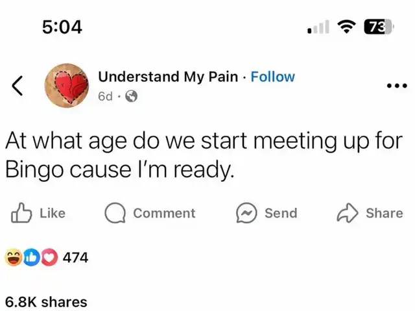The height and width of the screenshot is (311, 415).
Task: Open the three-dot post options menu
Action: coord(396,86)
